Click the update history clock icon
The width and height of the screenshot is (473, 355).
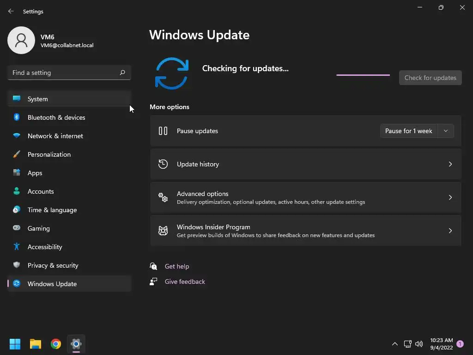point(163,164)
